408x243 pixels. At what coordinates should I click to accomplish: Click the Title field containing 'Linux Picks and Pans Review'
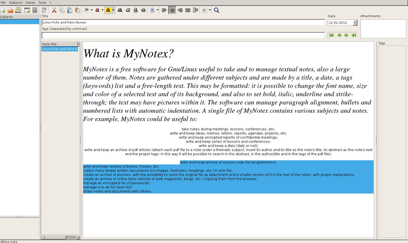pyautogui.click(x=183, y=22)
